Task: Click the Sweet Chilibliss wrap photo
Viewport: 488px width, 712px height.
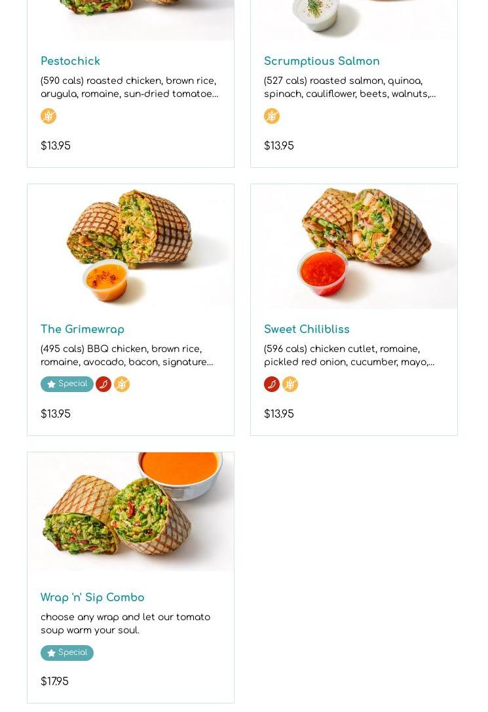Action: (354, 247)
